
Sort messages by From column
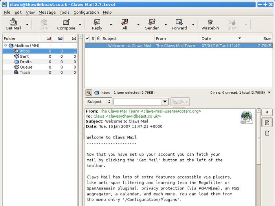[x=177, y=38]
